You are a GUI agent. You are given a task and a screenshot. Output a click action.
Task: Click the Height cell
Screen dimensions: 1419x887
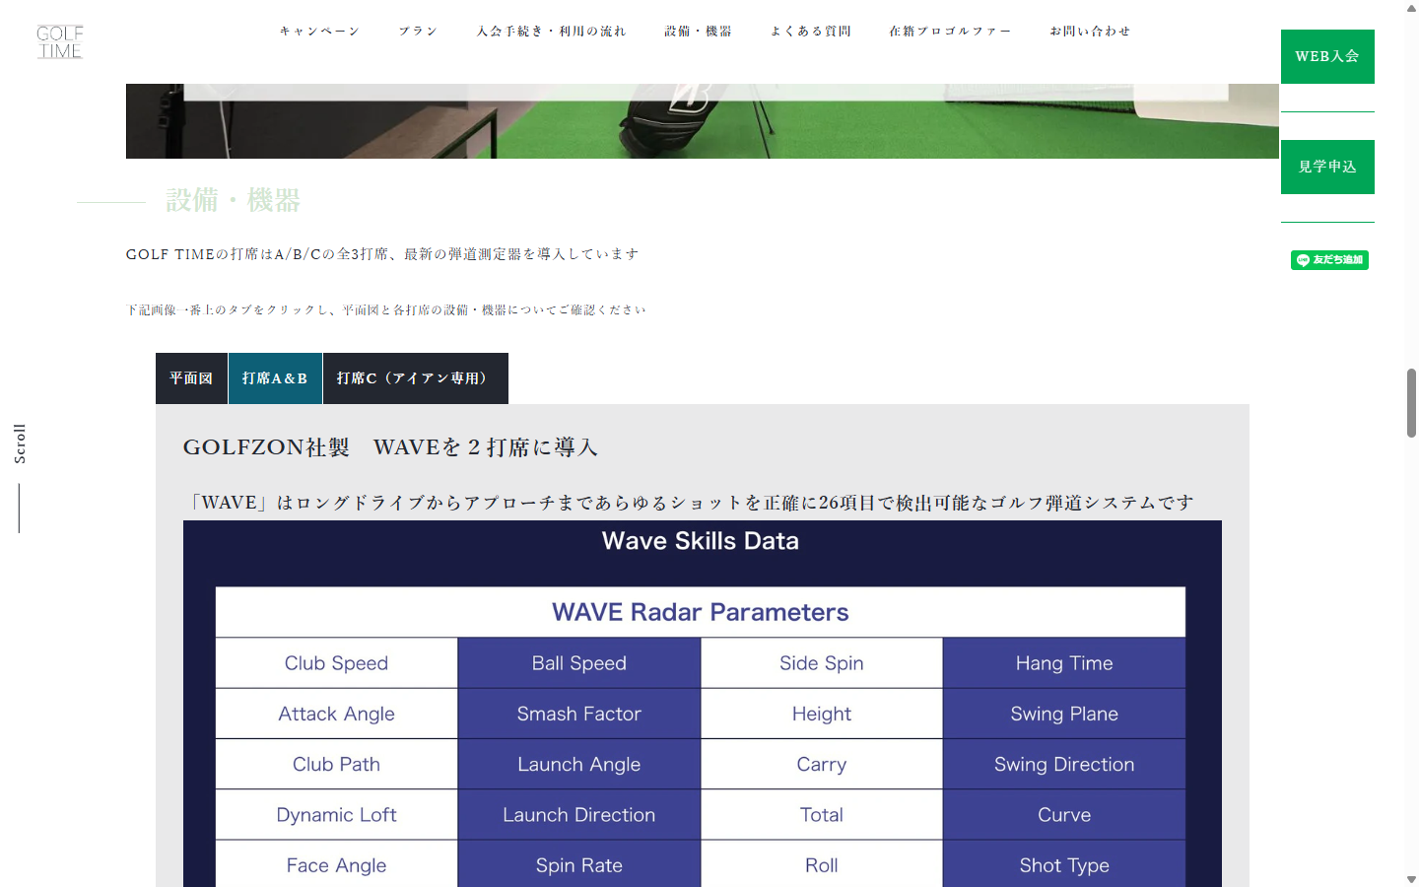(822, 714)
